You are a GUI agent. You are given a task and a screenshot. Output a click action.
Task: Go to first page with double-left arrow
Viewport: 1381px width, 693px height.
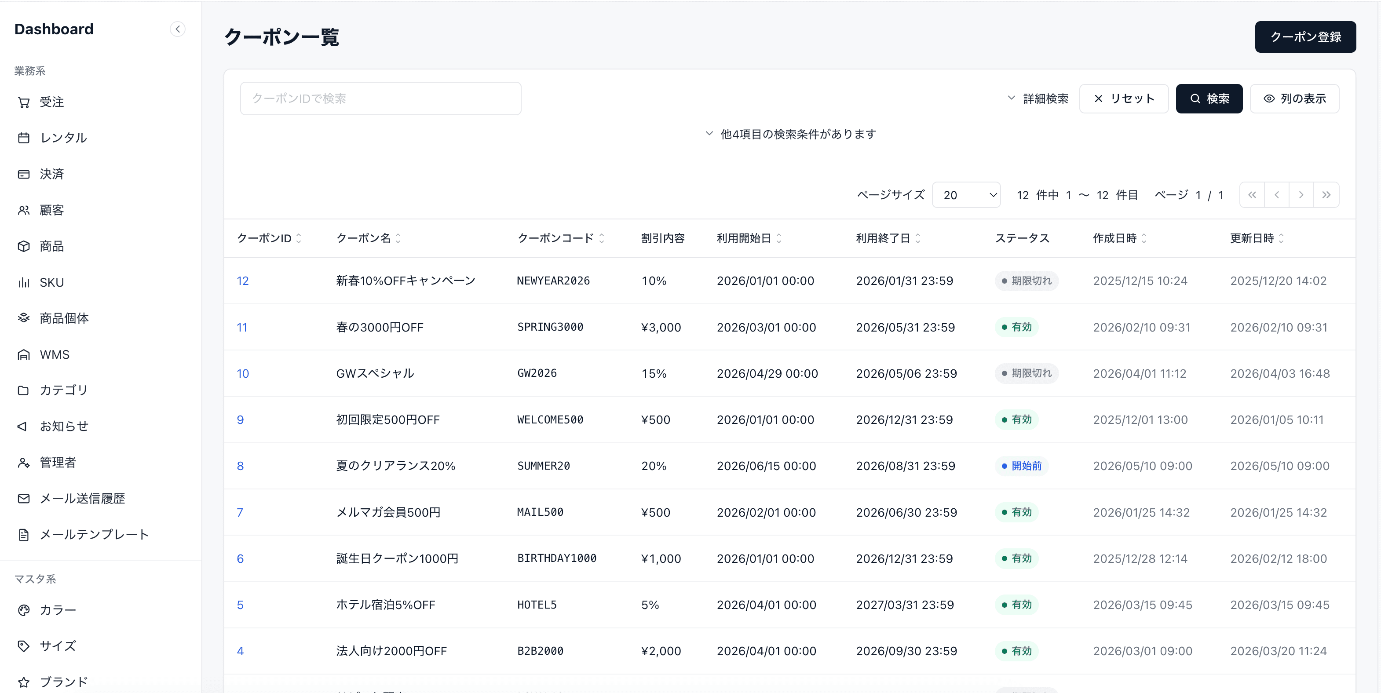[1252, 195]
